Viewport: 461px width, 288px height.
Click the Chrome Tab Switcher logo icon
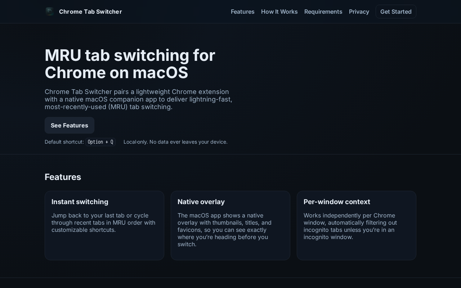(50, 12)
